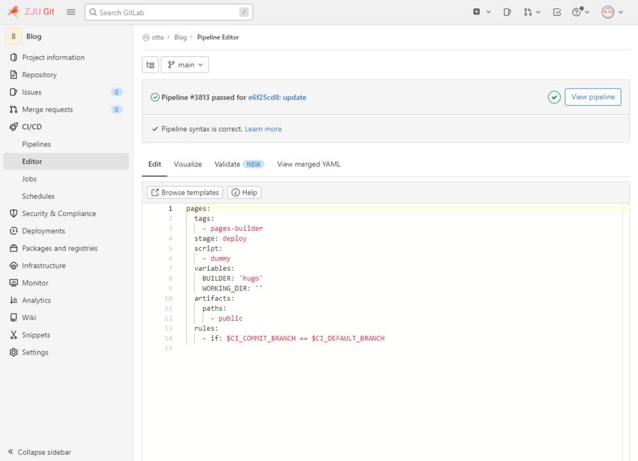Click the Browse templates button

coord(184,193)
